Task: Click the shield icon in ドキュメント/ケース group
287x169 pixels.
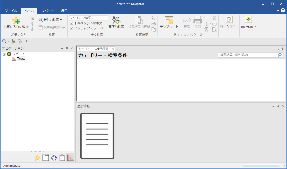Action: coord(214,18)
